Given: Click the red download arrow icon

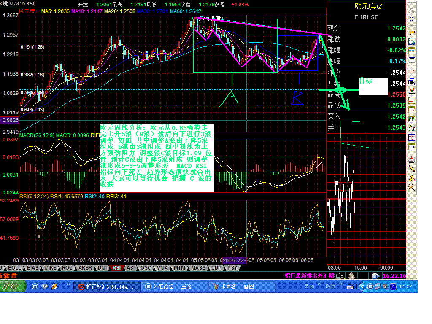Looking at the screenshot, I should point(412,159).
